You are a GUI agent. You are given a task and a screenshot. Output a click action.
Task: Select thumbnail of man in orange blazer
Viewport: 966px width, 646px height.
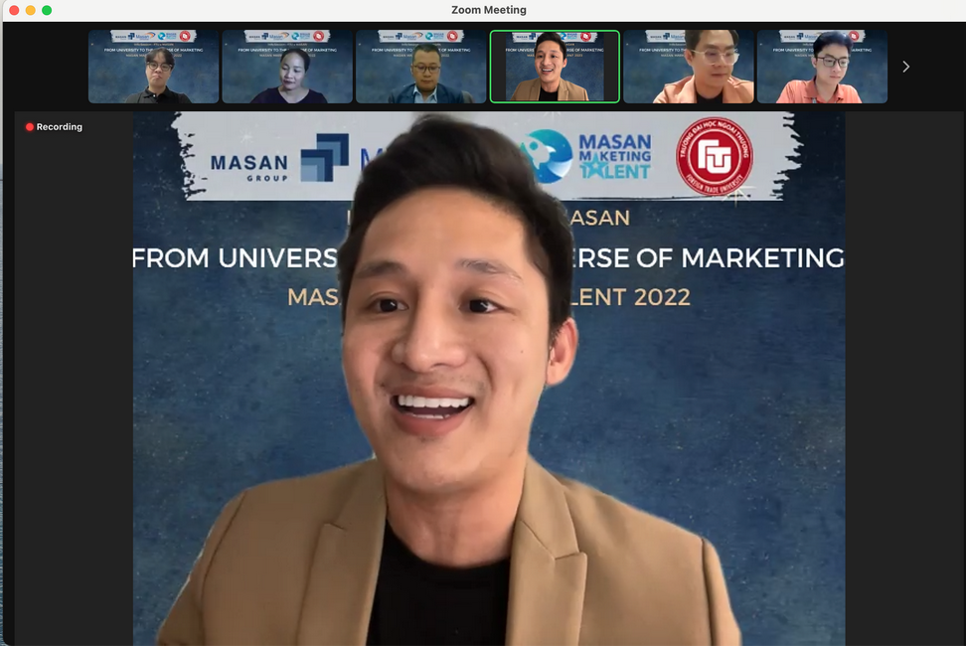688,67
